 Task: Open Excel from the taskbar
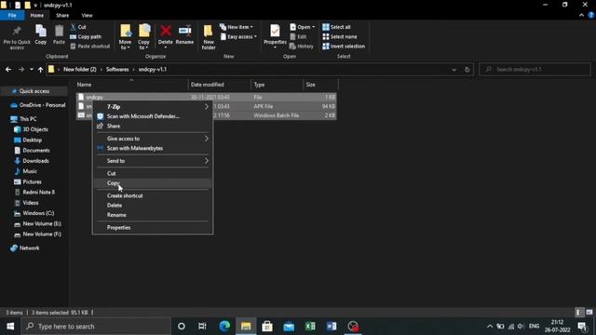pyautogui.click(x=310, y=327)
